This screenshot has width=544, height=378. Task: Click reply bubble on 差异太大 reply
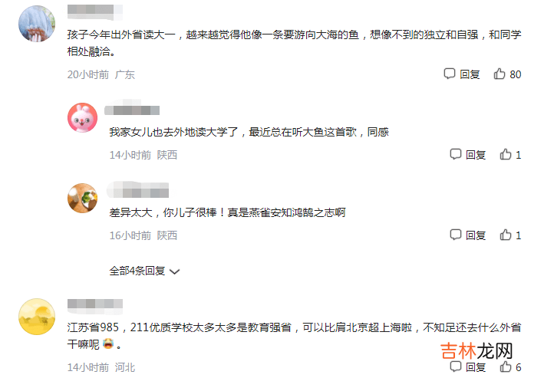(x=456, y=235)
